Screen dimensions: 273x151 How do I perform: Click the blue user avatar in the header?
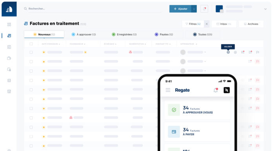(219, 9)
